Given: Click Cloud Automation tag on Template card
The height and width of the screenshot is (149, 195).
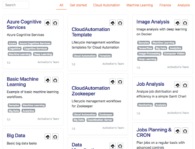Looking at the screenshot, I should tap(84, 56).
